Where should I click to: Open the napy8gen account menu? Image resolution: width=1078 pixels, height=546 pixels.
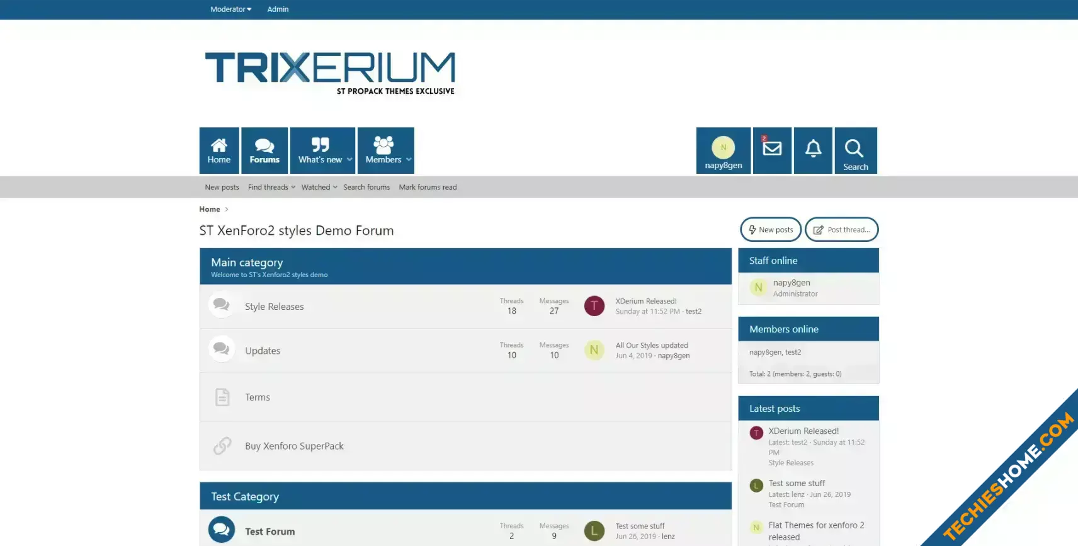click(x=723, y=151)
